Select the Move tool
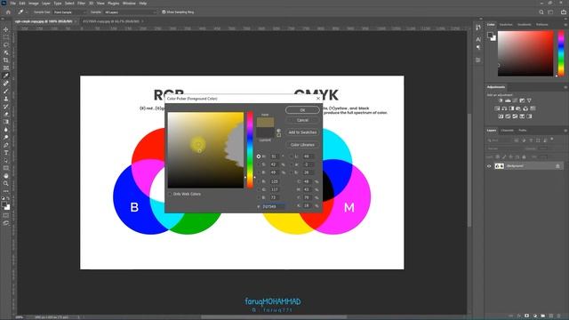 [x=6, y=29]
